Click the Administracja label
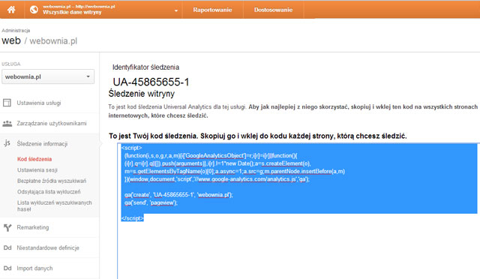480x279 pixels. 16,30
